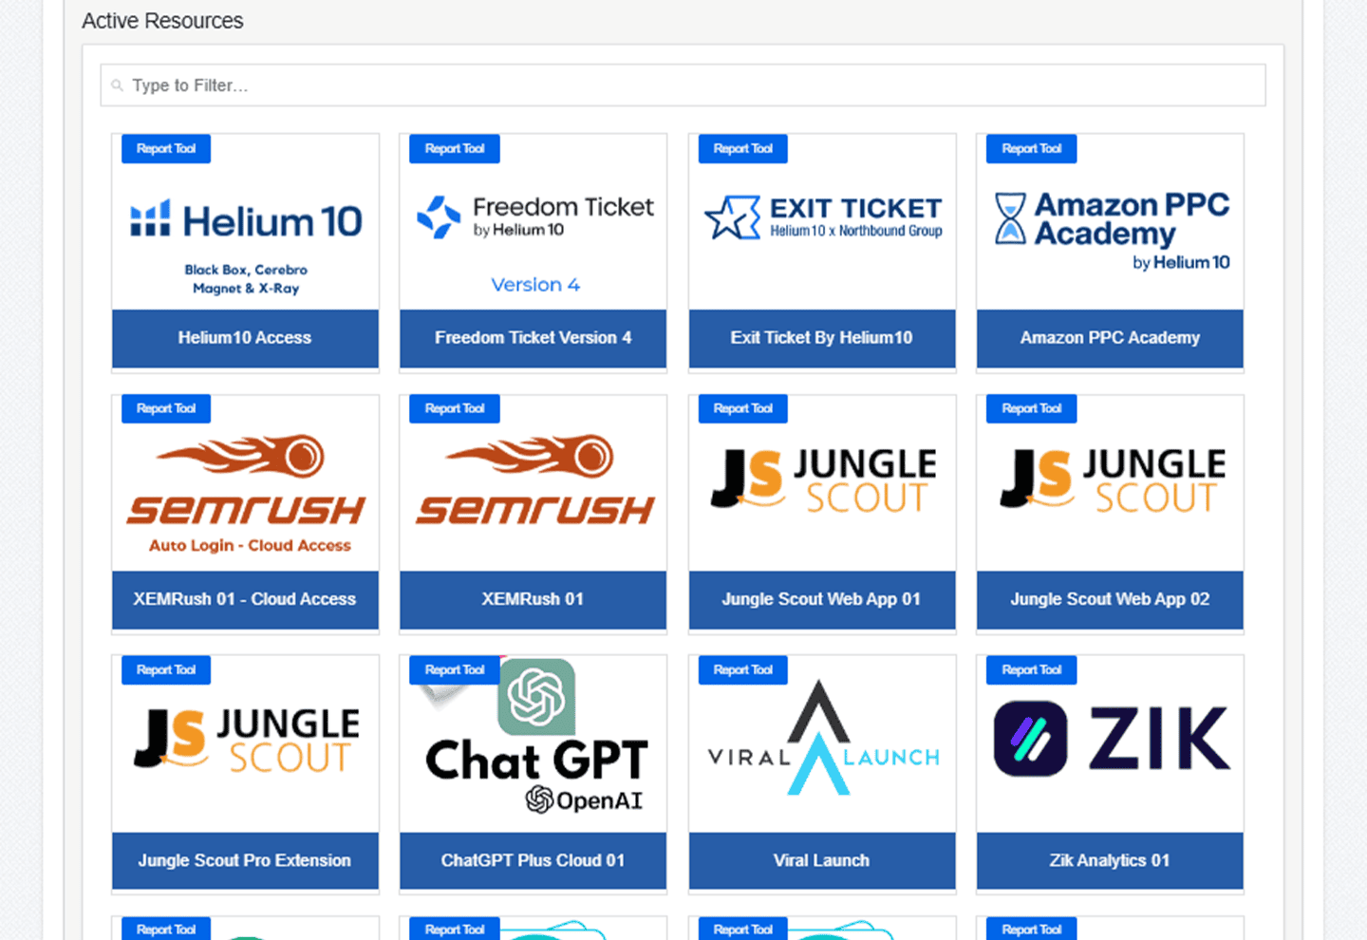Viewport: 1367px width, 940px height.
Task: Report Tool badge on Zik Analytics 01 card
Action: pyautogui.click(x=1032, y=670)
